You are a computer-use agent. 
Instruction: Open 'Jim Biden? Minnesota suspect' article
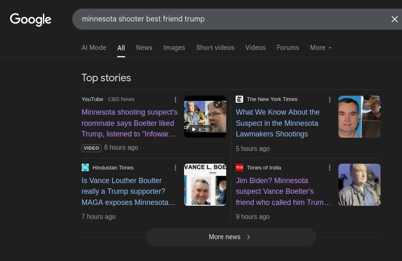click(x=283, y=192)
